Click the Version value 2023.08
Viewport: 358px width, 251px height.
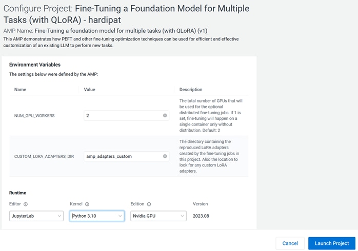point(201,216)
